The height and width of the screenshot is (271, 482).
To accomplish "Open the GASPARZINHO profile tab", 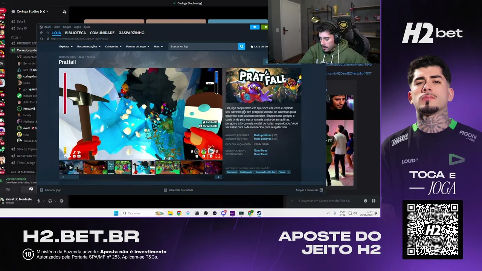I will [131, 33].
